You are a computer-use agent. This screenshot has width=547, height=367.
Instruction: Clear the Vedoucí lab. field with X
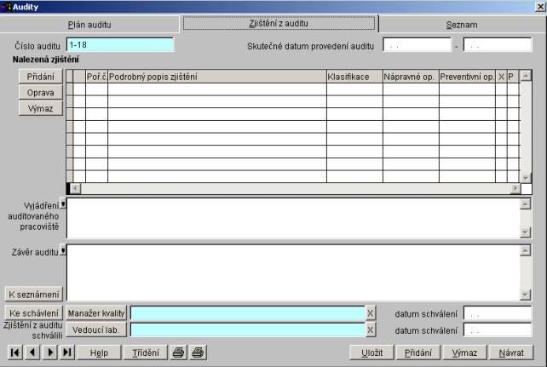tap(370, 330)
